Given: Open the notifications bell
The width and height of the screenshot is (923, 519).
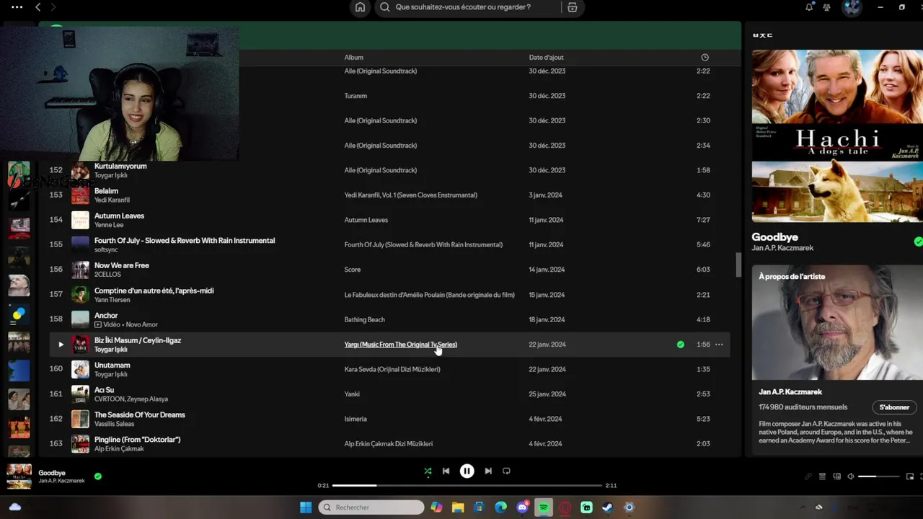Looking at the screenshot, I should click(x=809, y=7).
